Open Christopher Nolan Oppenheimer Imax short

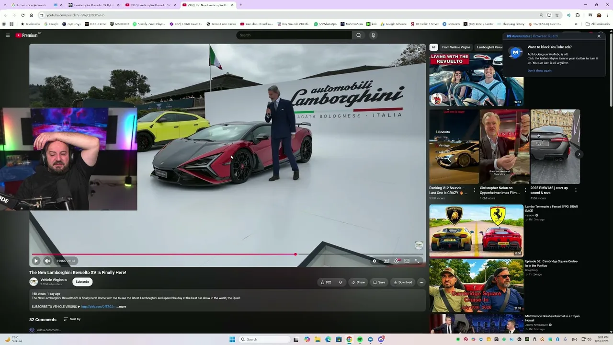click(x=505, y=147)
